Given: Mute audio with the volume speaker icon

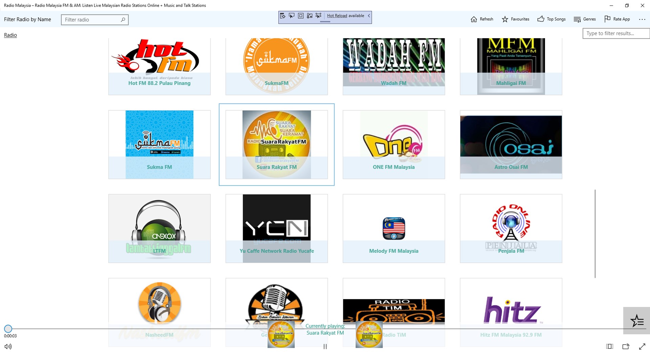Looking at the screenshot, I should click(x=8, y=346).
